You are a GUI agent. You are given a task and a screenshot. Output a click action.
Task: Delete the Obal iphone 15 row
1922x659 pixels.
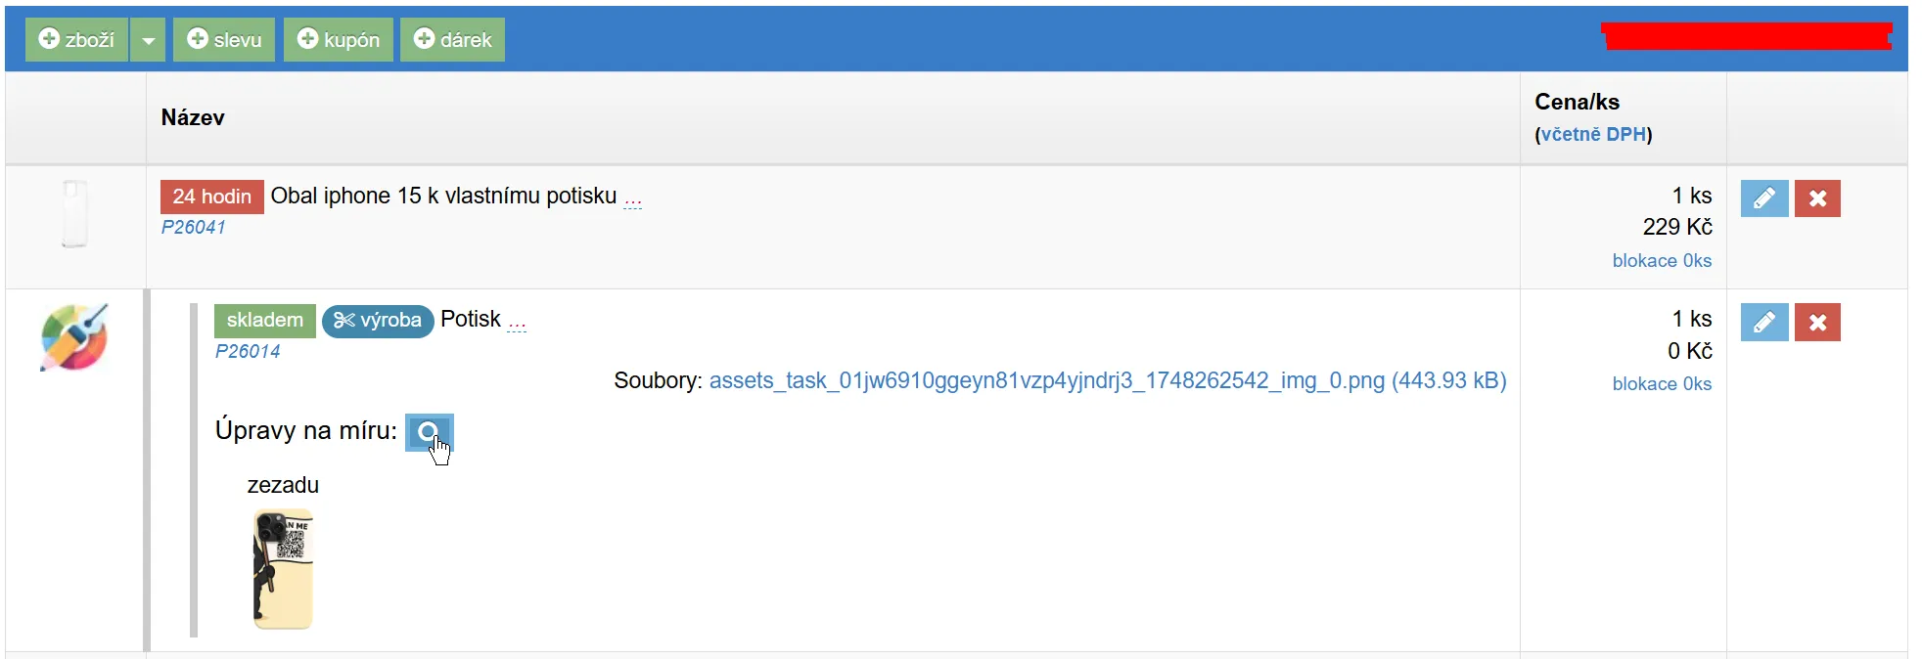1817,198
